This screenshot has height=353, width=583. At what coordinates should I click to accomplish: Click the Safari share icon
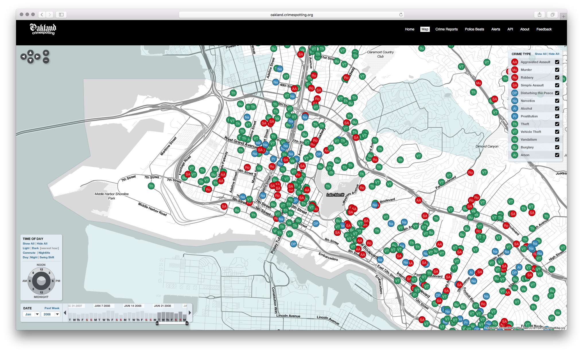coord(539,15)
